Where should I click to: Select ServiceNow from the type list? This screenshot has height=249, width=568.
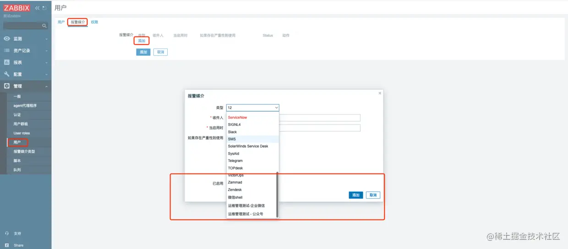[x=252, y=118]
